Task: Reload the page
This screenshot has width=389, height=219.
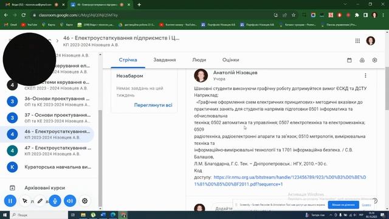Action: click(x=24, y=15)
